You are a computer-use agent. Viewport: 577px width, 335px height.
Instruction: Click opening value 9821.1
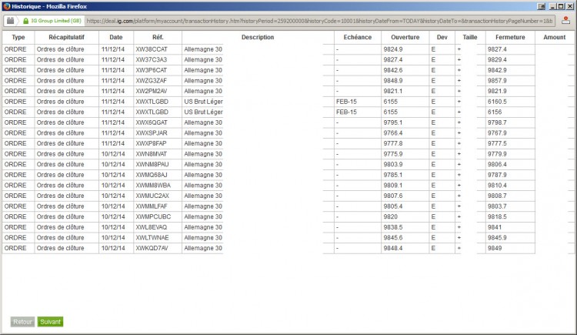(x=393, y=91)
